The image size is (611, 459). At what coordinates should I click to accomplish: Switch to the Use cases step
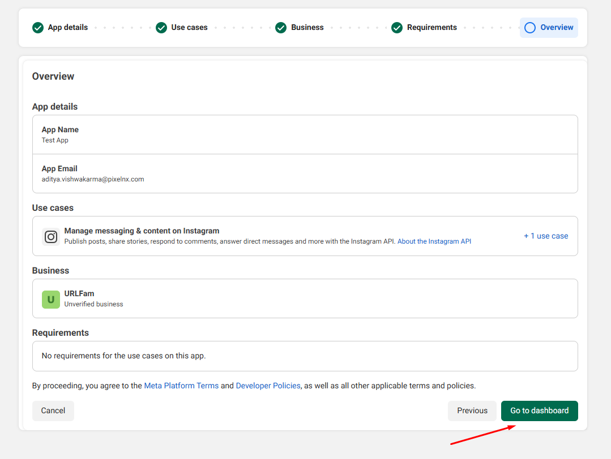pos(189,28)
